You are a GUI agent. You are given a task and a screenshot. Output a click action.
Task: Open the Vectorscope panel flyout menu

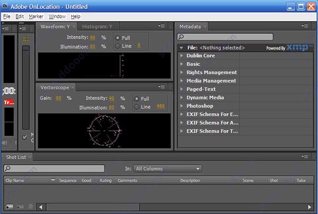[162, 87]
